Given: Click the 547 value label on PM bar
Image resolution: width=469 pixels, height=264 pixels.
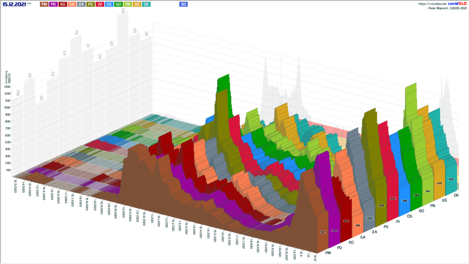Looking at the screenshot, I should pyautogui.click(x=322, y=232).
